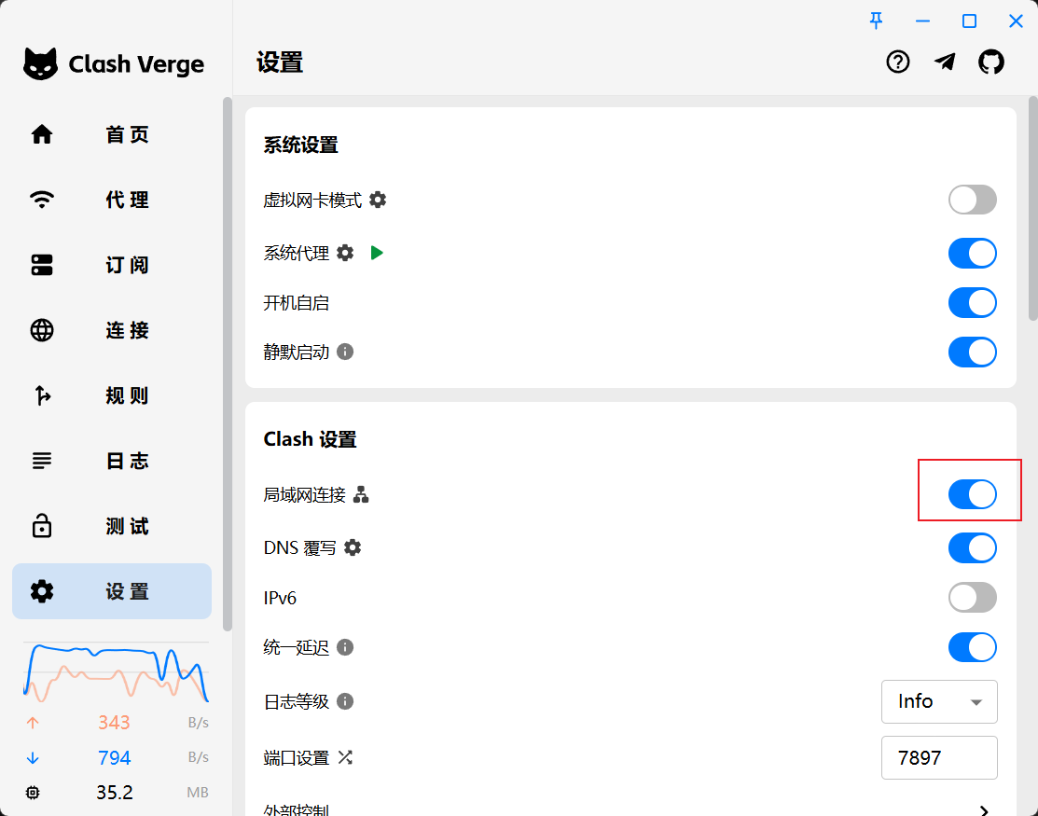Click the info icon beside 统一延迟
This screenshot has height=816, width=1038.
coord(345,647)
